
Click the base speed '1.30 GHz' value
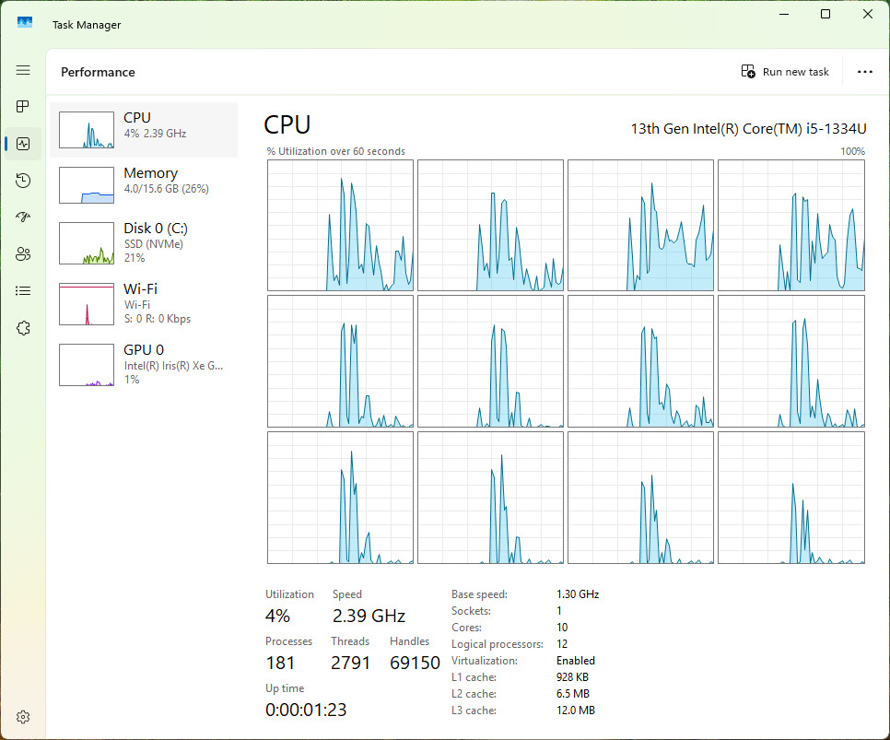[578, 594]
